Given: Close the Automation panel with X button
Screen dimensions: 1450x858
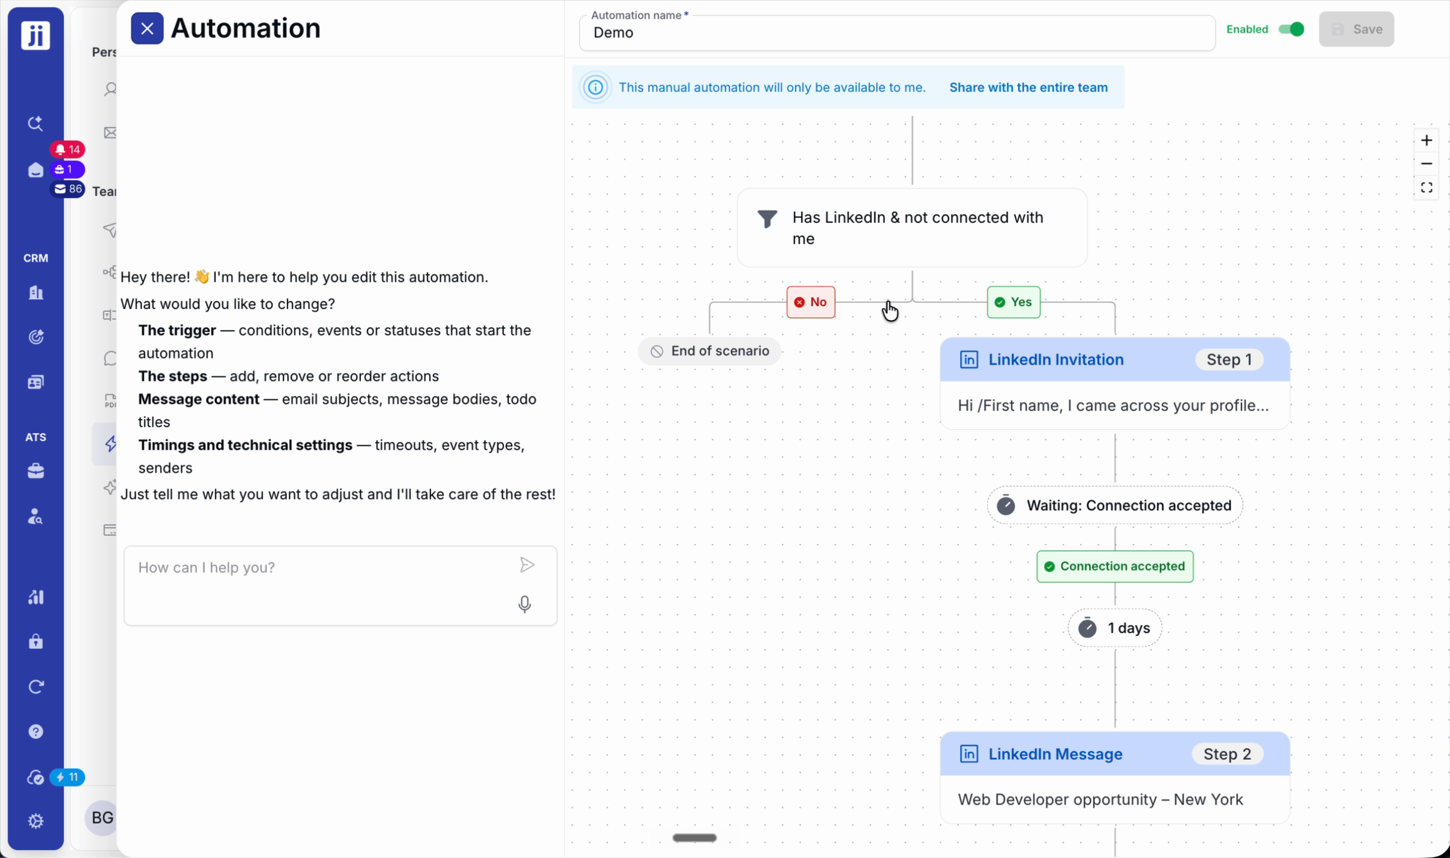Looking at the screenshot, I should point(147,29).
